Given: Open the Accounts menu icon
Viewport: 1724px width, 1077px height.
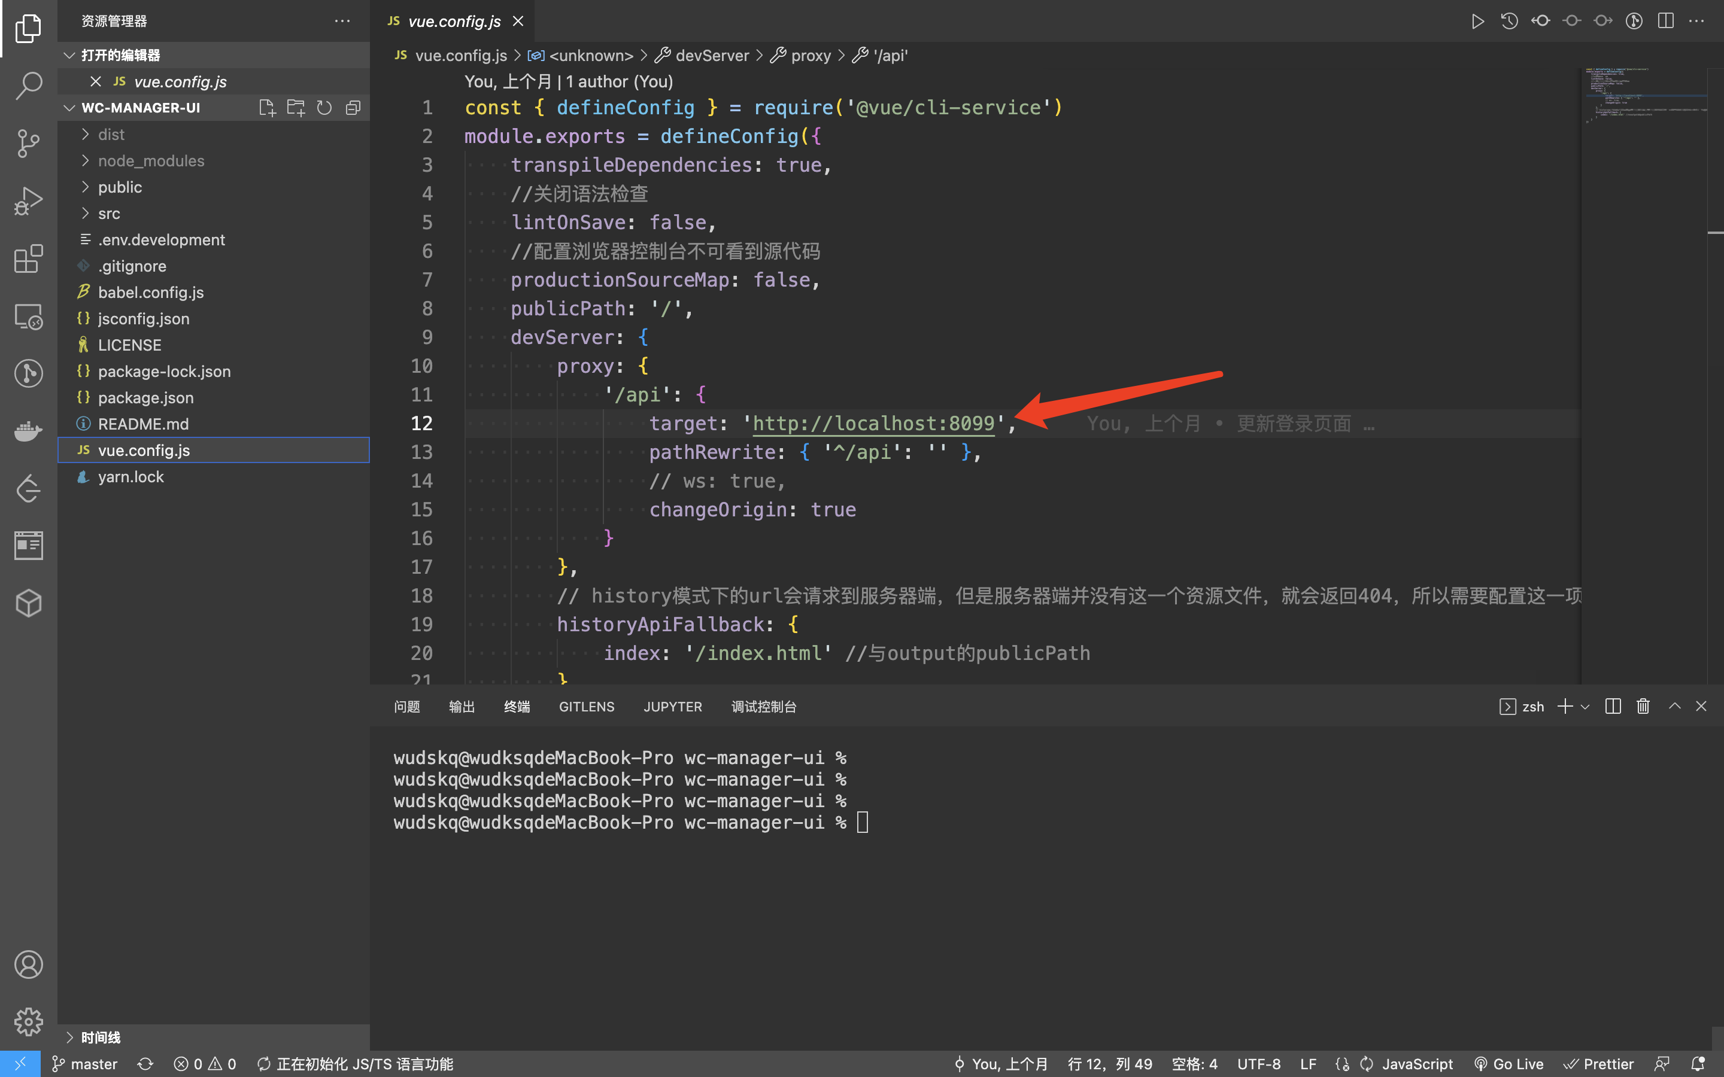Looking at the screenshot, I should tap(29, 965).
